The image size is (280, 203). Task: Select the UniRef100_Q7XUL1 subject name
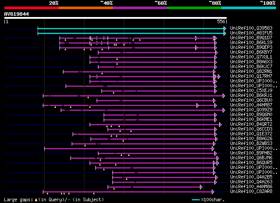pos(251,57)
